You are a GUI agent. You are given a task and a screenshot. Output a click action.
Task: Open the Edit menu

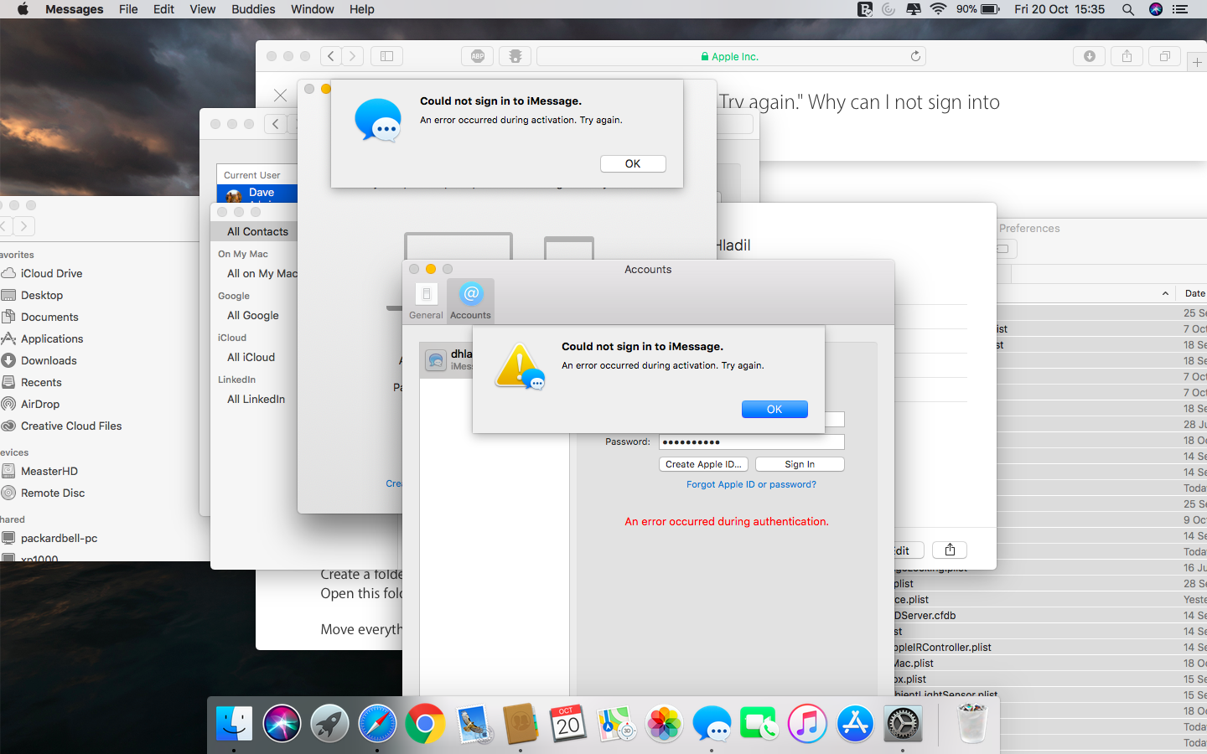tap(163, 9)
